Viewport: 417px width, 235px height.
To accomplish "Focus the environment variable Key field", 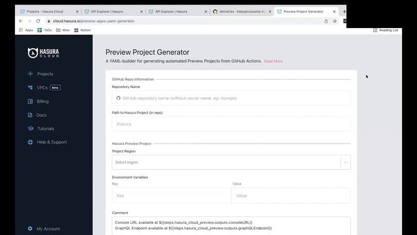I will 171,196.
